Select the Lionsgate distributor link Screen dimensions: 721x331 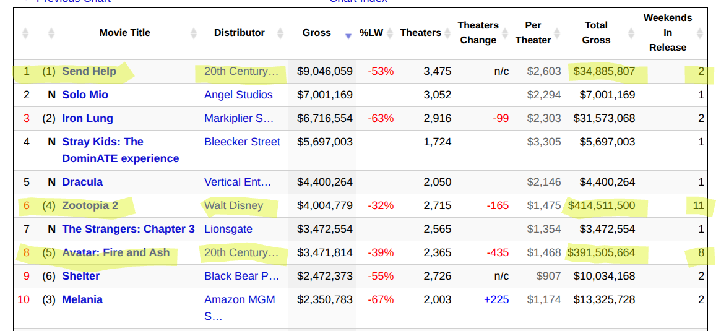point(228,229)
